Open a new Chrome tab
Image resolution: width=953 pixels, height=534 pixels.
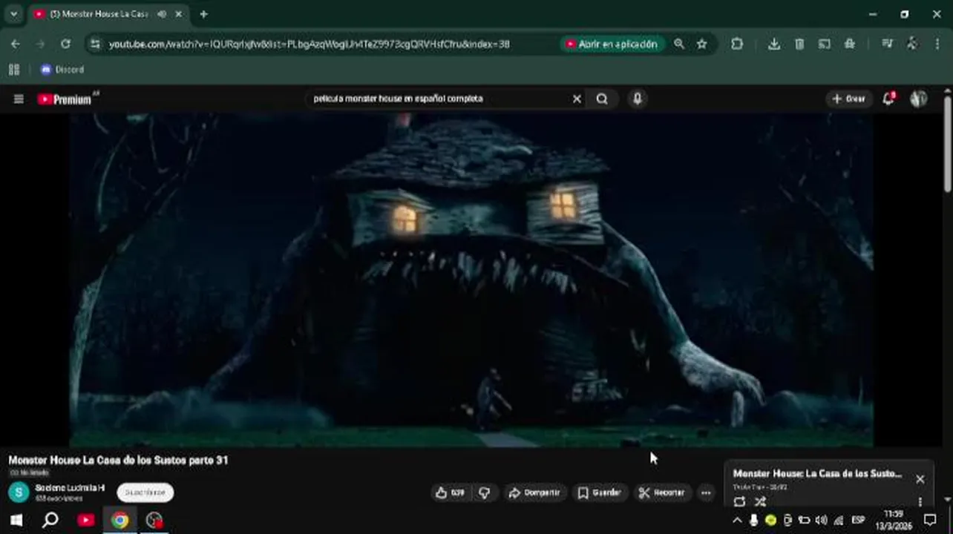tap(203, 14)
